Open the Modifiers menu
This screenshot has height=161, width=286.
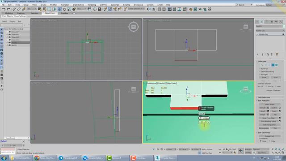click(54, 5)
